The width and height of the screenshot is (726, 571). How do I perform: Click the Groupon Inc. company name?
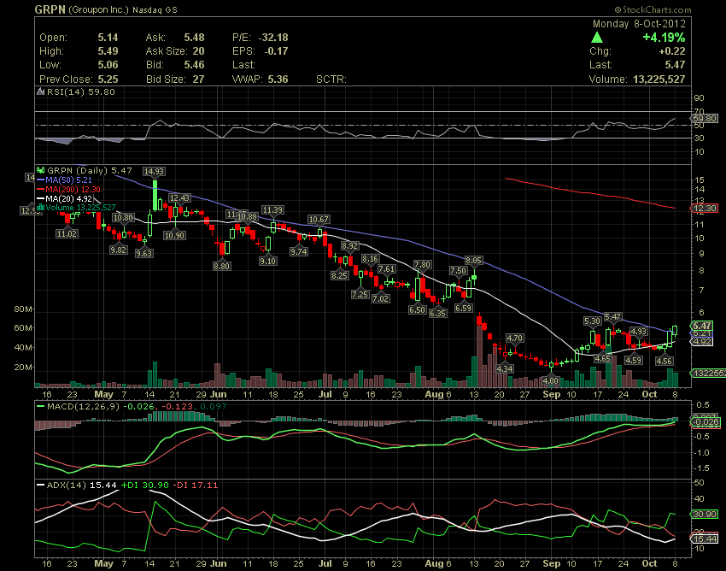98,9
